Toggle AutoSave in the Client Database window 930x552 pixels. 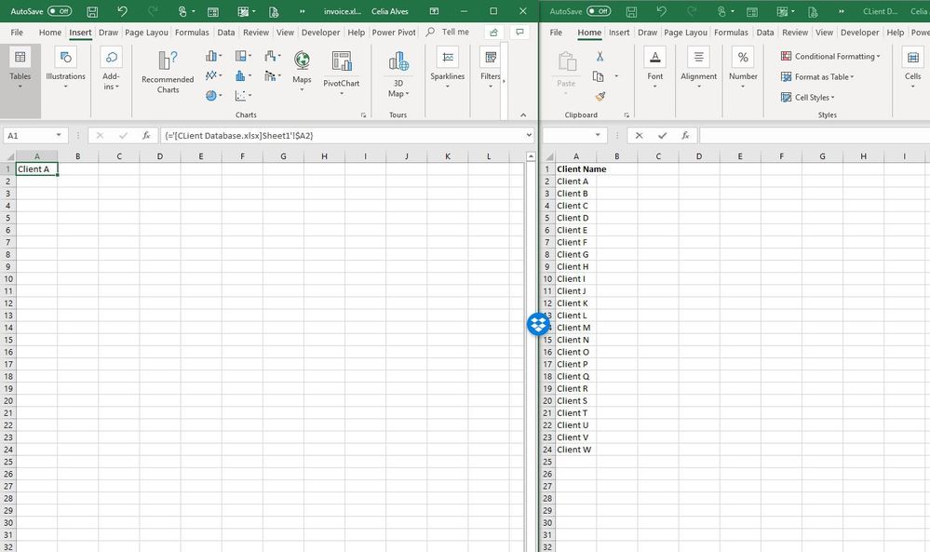pyautogui.click(x=599, y=11)
